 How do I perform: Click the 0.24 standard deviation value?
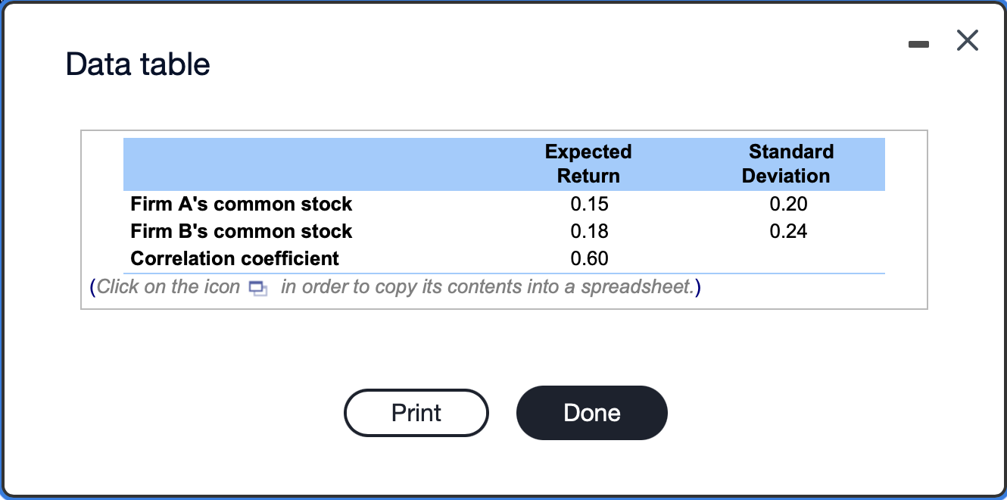point(788,231)
